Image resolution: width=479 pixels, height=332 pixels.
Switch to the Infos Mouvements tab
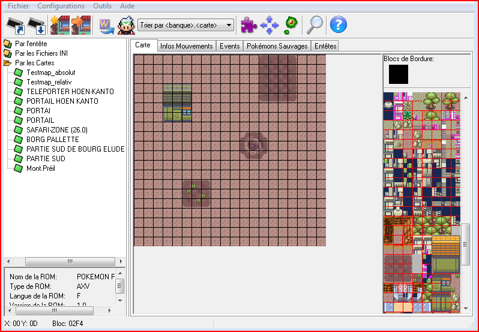[186, 46]
